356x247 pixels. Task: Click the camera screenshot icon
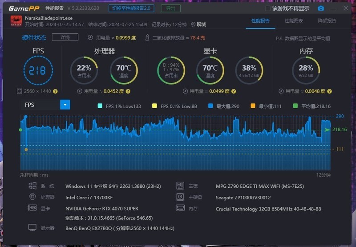[321, 8]
